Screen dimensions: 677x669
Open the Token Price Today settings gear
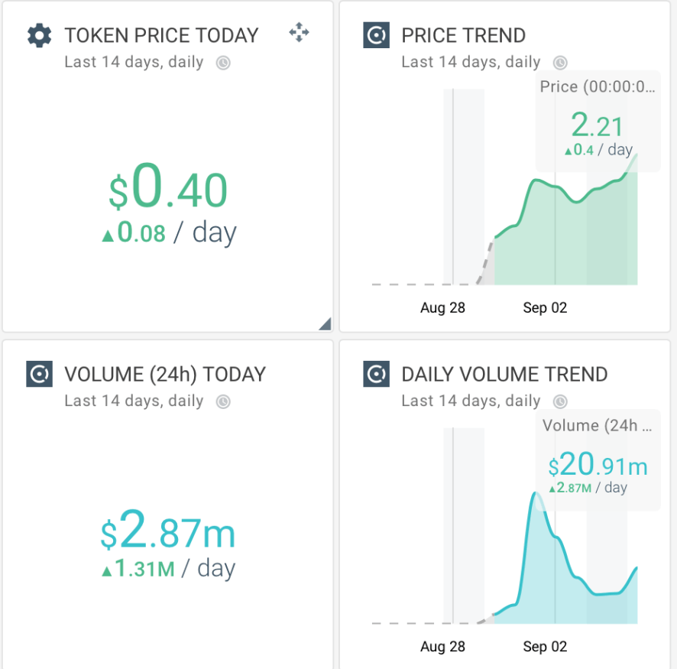(39, 36)
